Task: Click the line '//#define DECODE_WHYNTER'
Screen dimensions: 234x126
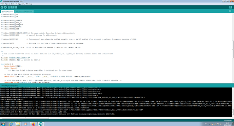Action: (11, 27)
